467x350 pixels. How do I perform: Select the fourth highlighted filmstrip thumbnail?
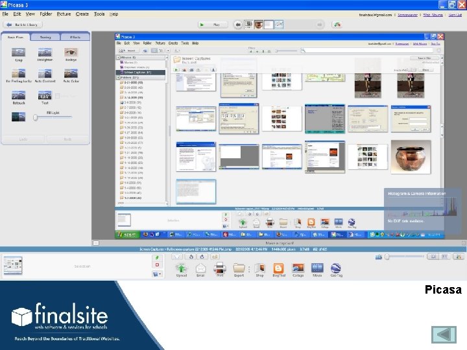[x=279, y=25]
